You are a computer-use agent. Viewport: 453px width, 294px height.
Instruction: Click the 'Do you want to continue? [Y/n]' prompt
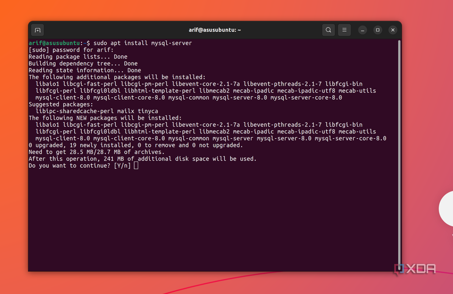[80, 166]
